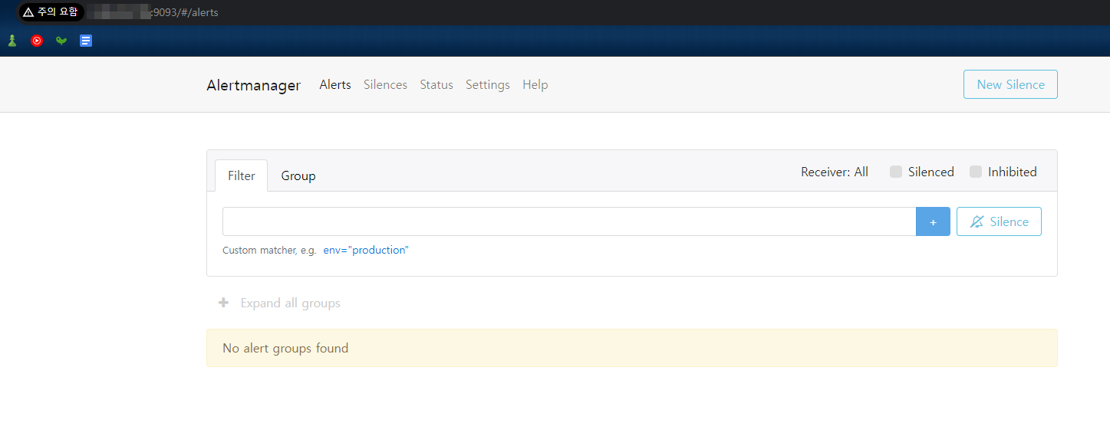Image resolution: width=1110 pixels, height=446 pixels.
Task: Click the "Custom matcher, e.g." hint text
Action: pyautogui.click(x=269, y=250)
